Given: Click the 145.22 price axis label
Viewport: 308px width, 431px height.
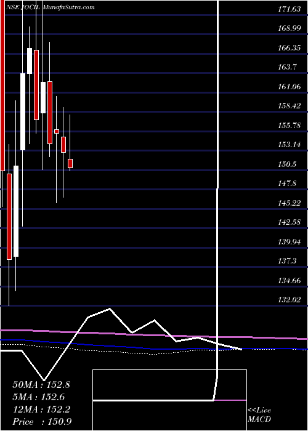Looking at the screenshot, I should [289, 203].
